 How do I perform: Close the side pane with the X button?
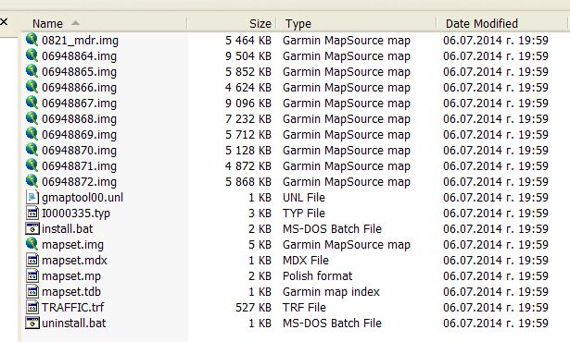point(4,22)
